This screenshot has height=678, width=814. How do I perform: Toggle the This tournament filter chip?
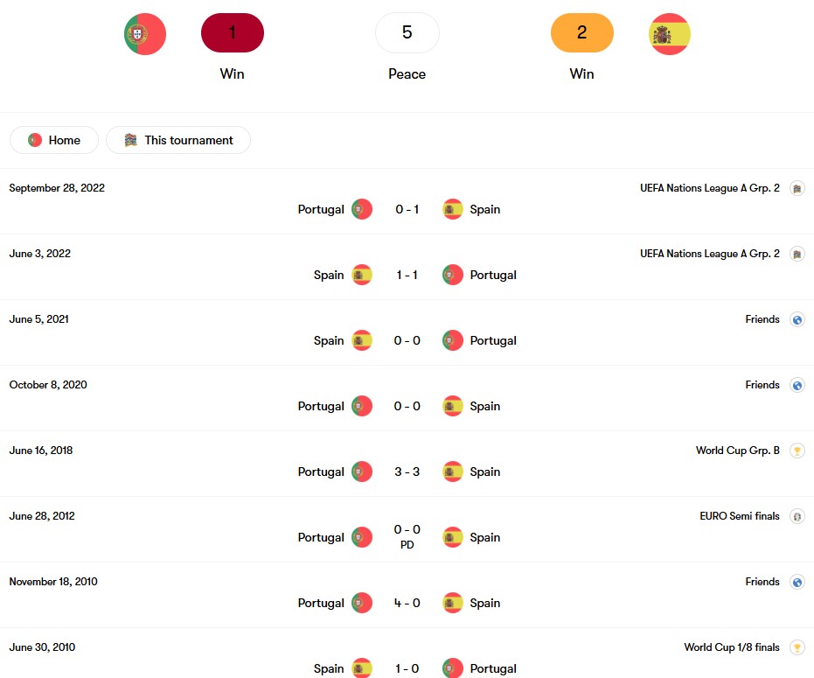178,140
